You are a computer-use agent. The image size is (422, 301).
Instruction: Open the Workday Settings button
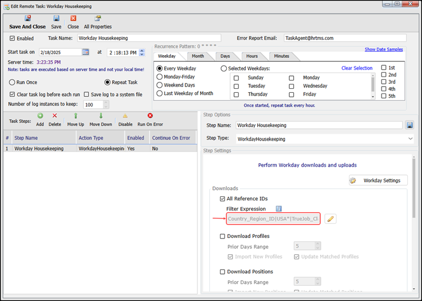tap(379, 180)
